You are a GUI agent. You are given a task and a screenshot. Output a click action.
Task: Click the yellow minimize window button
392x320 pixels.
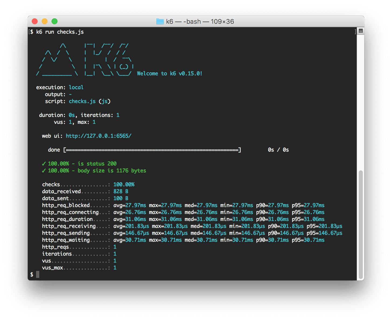click(45, 21)
